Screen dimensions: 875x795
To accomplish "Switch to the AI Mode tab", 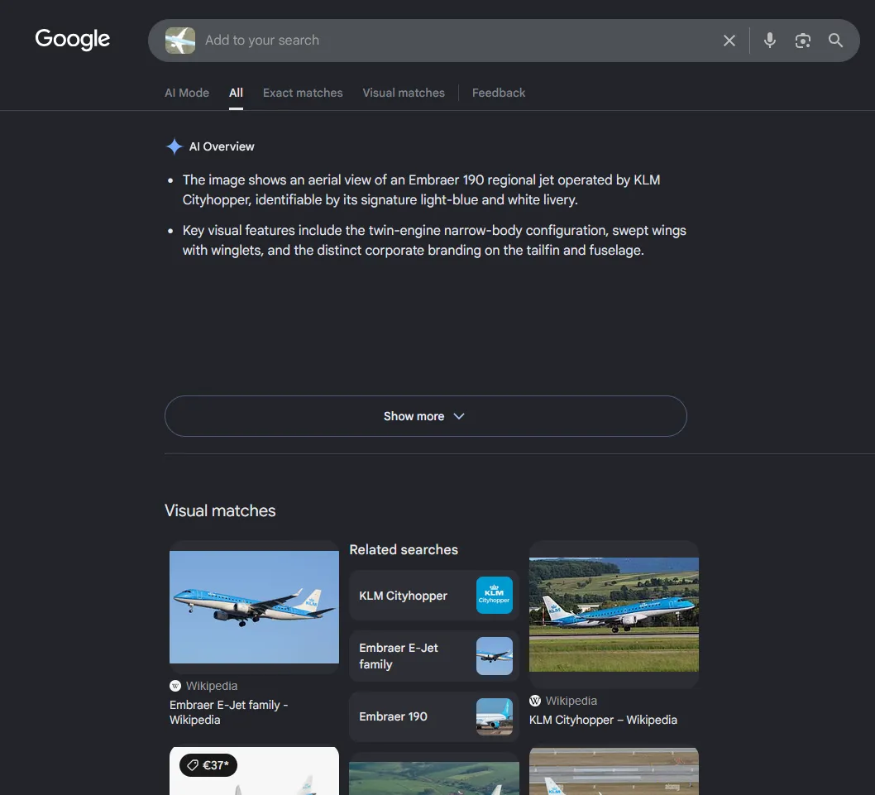I will click(x=187, y=93).
